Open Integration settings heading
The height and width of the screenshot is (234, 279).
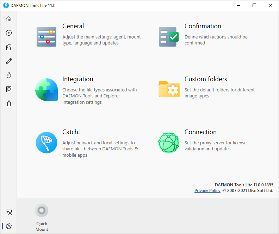point(78,79)
